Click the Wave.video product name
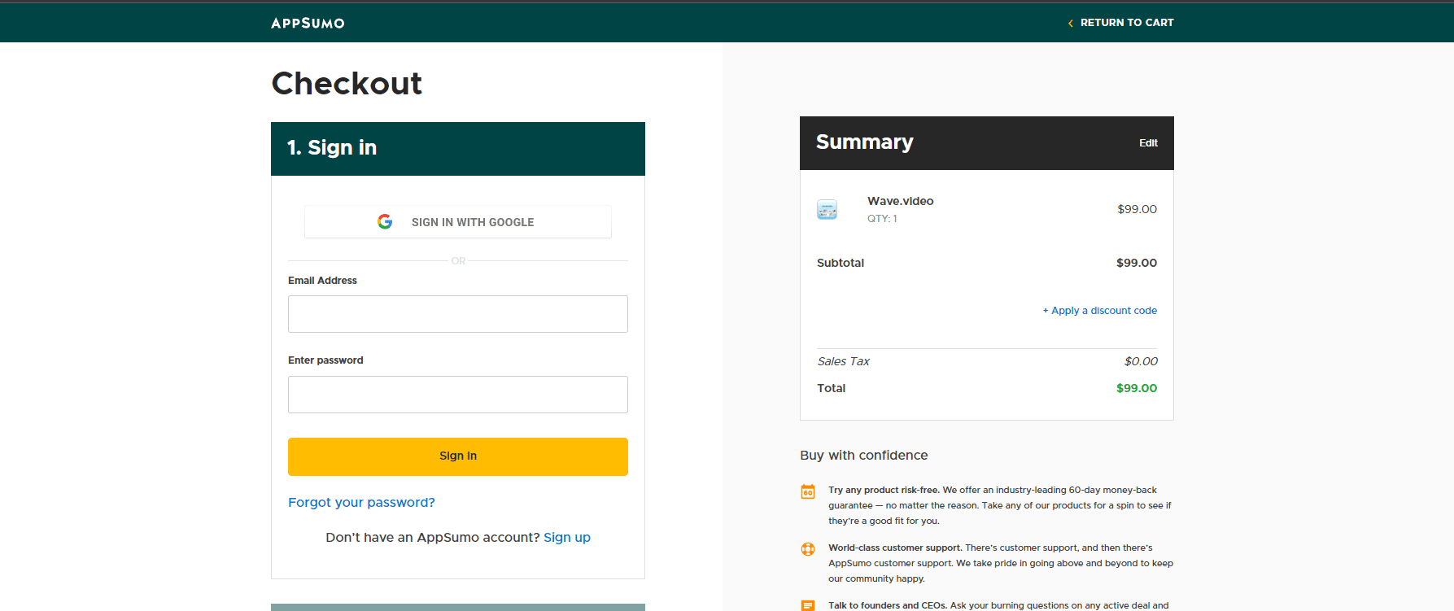 pyautogui.click(x=900, y=201)
